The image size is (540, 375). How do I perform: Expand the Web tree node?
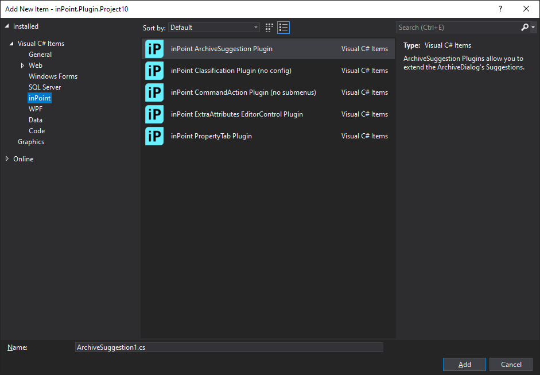pyautogui.click(x=22, y=65)
